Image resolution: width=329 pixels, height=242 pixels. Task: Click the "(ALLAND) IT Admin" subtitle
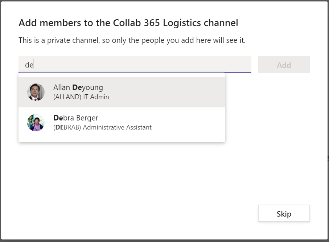coord(81,97)
